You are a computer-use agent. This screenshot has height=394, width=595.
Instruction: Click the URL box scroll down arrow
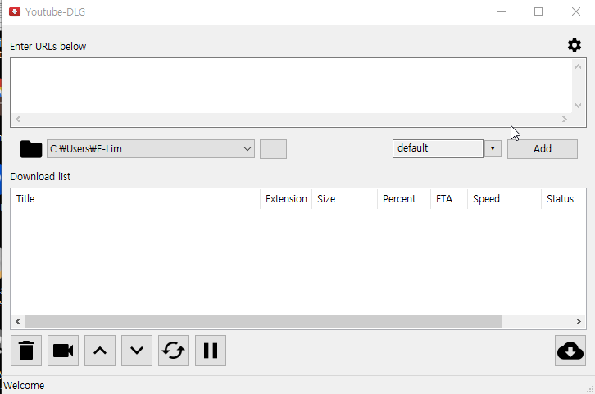578,106
